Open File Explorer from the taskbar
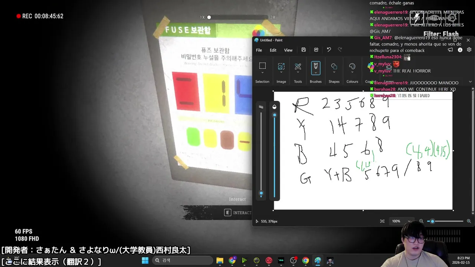Screen dimensions: 475x267 pyautogui.click(x=220, y=260)
